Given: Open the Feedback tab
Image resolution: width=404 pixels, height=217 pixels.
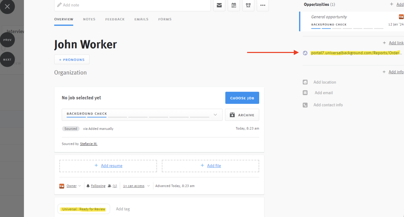Looking at the screenshot, I should point(115,19).
